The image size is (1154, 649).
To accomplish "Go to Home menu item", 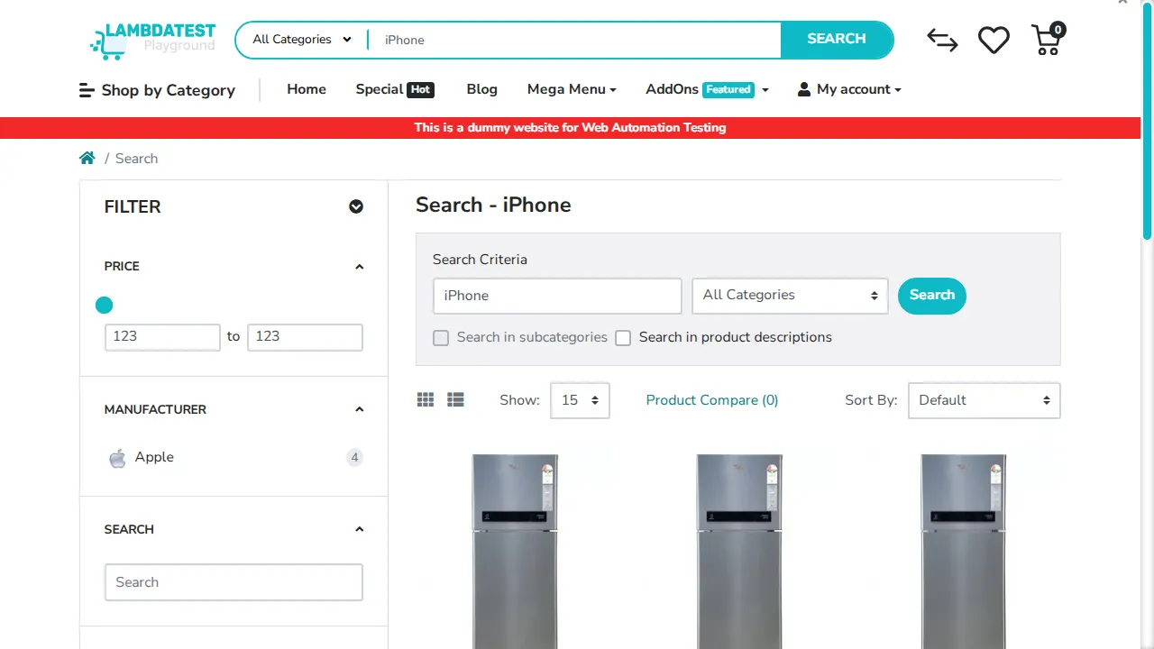I will click(307, 89).
